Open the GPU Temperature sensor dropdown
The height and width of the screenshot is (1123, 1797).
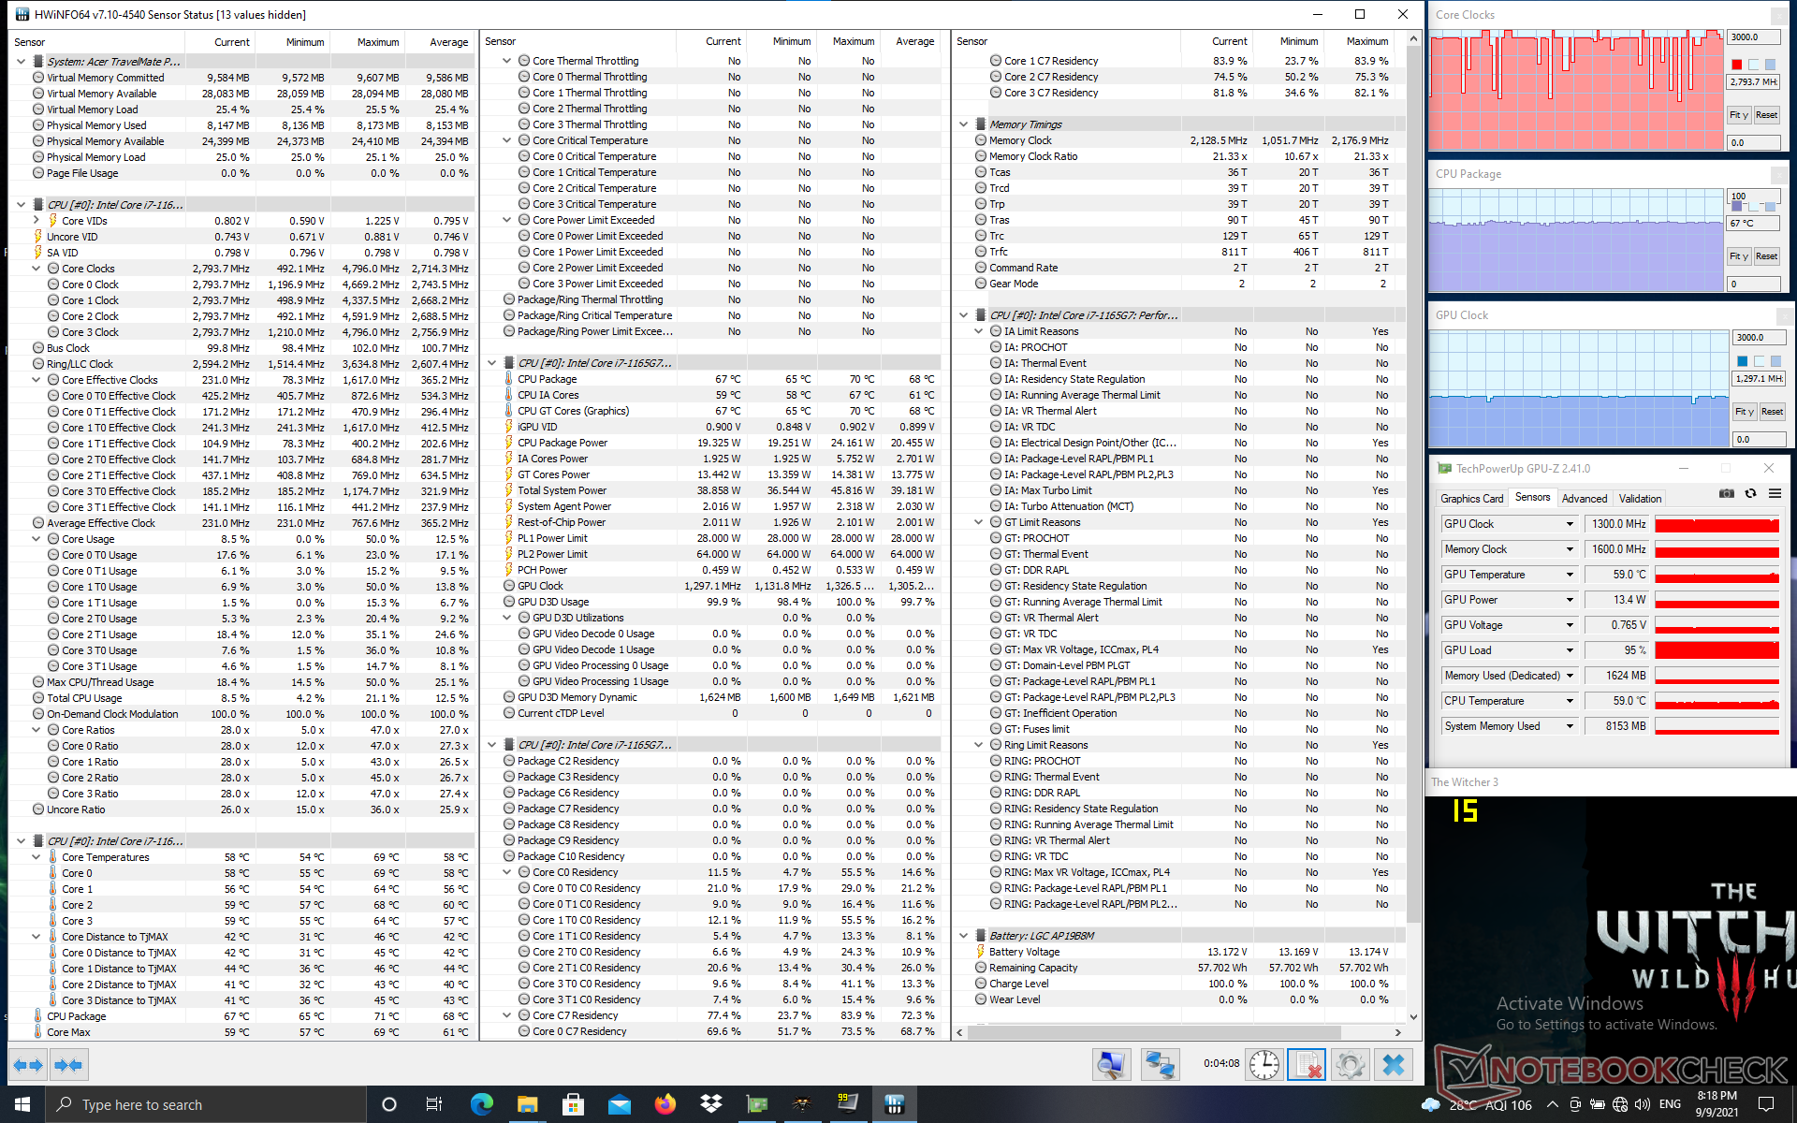click(x=1570, y=575)
